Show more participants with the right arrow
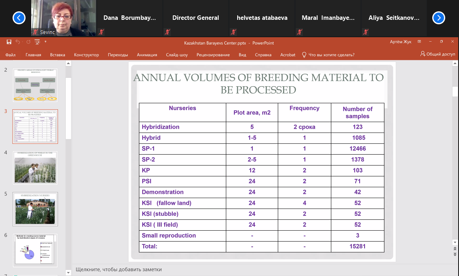The image size is (459, 276). (x=438, y=18)
